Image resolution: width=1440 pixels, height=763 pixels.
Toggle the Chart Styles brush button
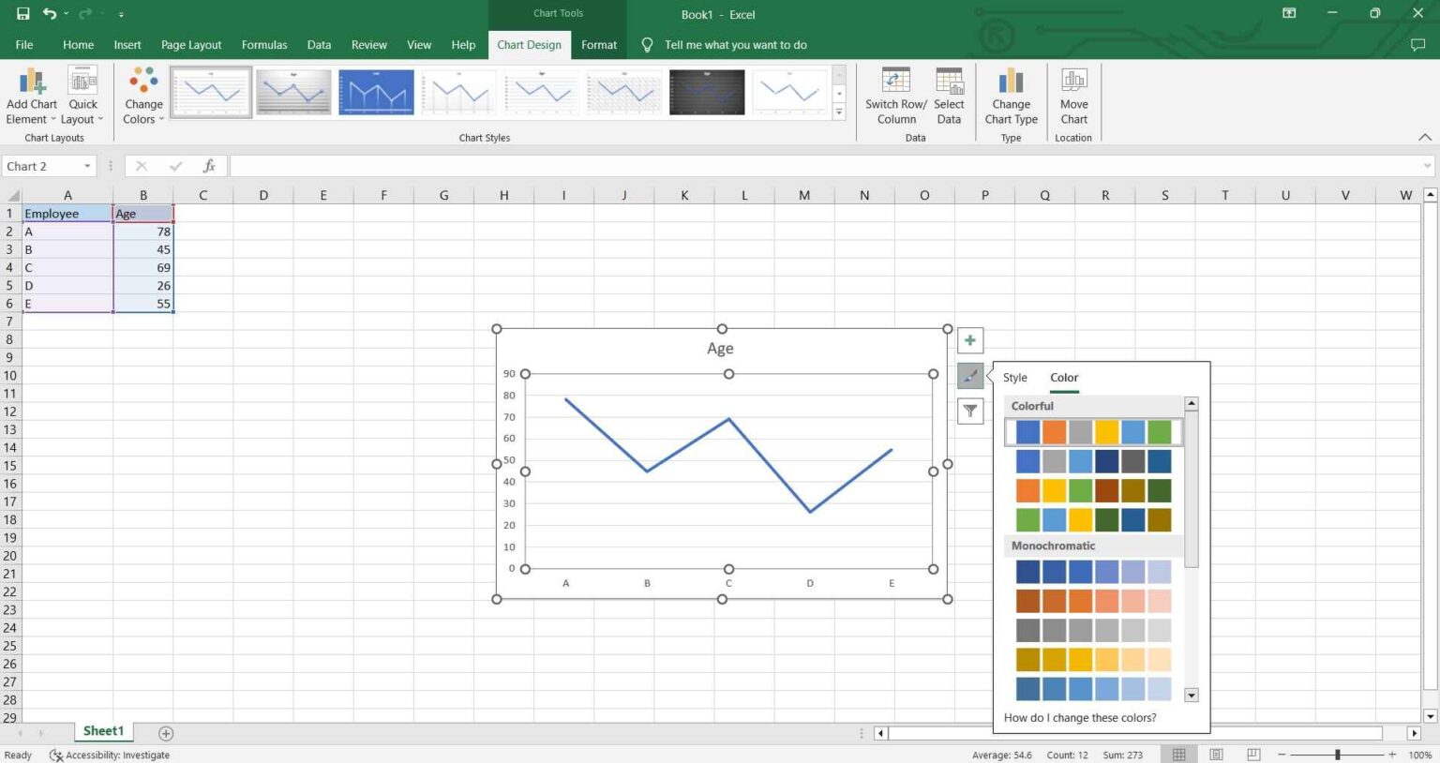click(969, 375)
